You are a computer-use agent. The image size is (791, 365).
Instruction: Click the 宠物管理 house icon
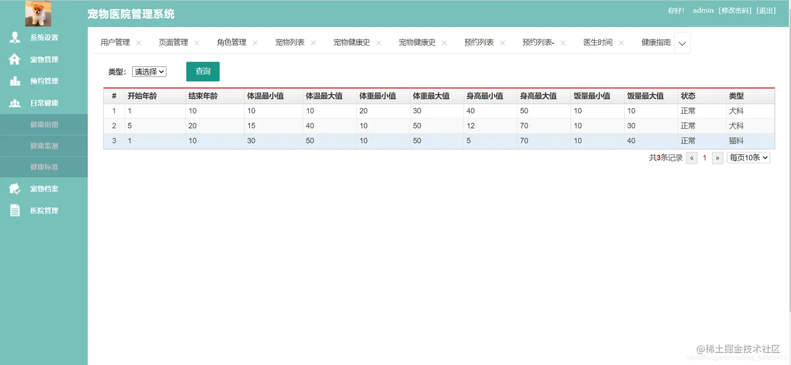click(x=15, y=60)
